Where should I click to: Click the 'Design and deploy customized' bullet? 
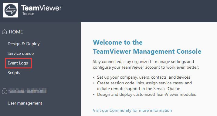[x=146, y=95]
